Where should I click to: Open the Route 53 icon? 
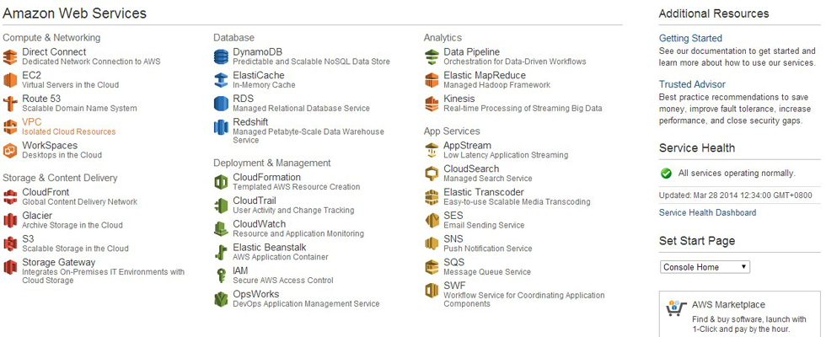coord(10,104)
